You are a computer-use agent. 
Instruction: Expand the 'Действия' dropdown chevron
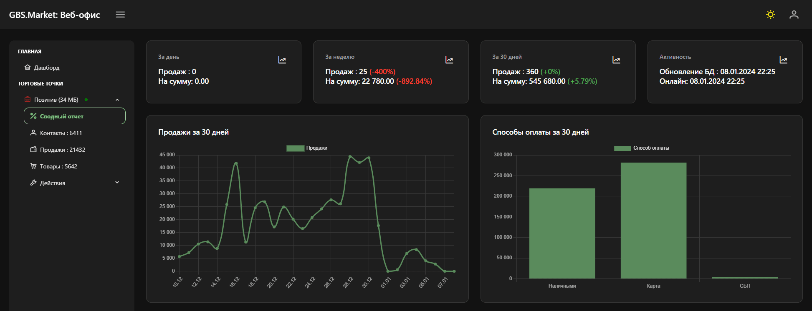[117, 183]
